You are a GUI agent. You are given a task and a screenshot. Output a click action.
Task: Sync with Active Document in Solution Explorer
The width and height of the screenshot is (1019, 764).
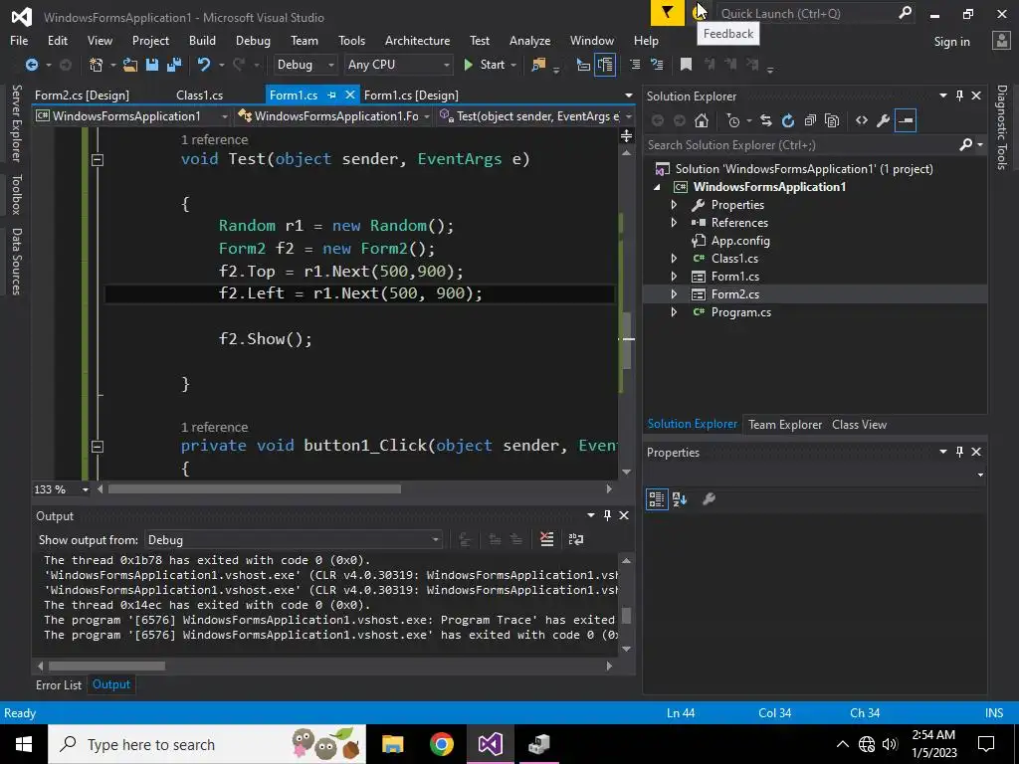766,120
